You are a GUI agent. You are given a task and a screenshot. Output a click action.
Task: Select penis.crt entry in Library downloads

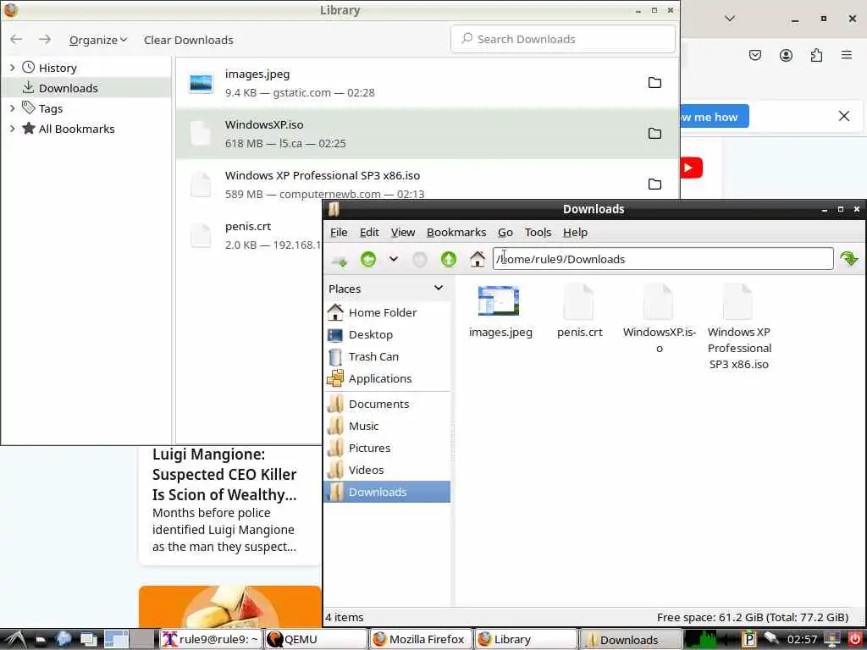[x=249, y=235]
